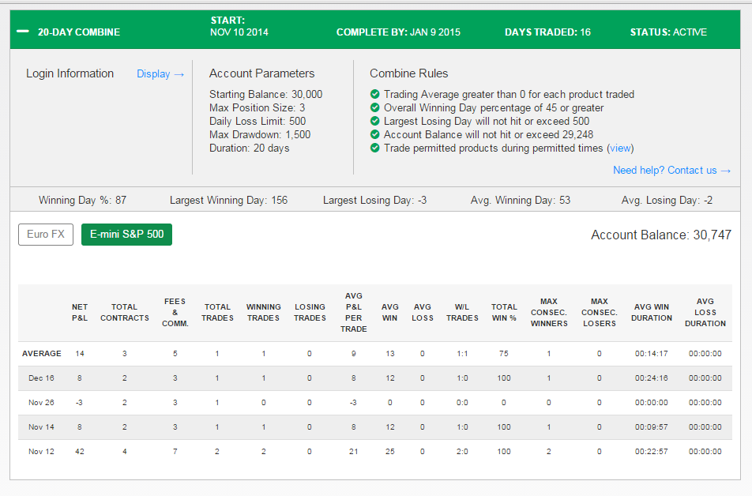Click Avg. Winning Day: 53 stat

point(521,200)
